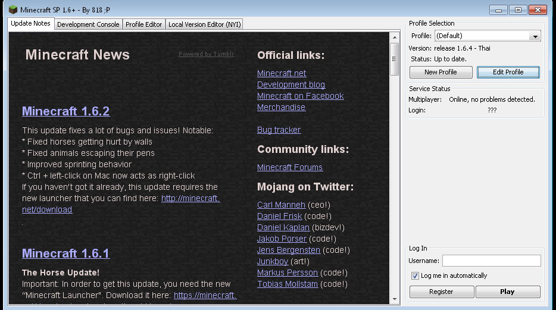
Task: Click the news pane scrollbar thumb
Action: click(x=394, y=59)
